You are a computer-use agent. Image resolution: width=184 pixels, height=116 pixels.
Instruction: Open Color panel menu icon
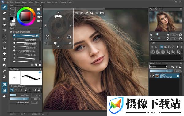40,5
